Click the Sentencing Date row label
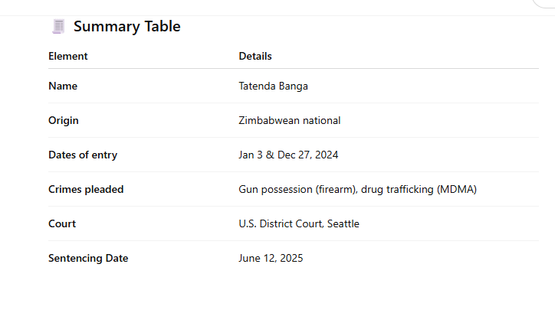This screenshot has width=555, height=313. [x=88, y=259]
